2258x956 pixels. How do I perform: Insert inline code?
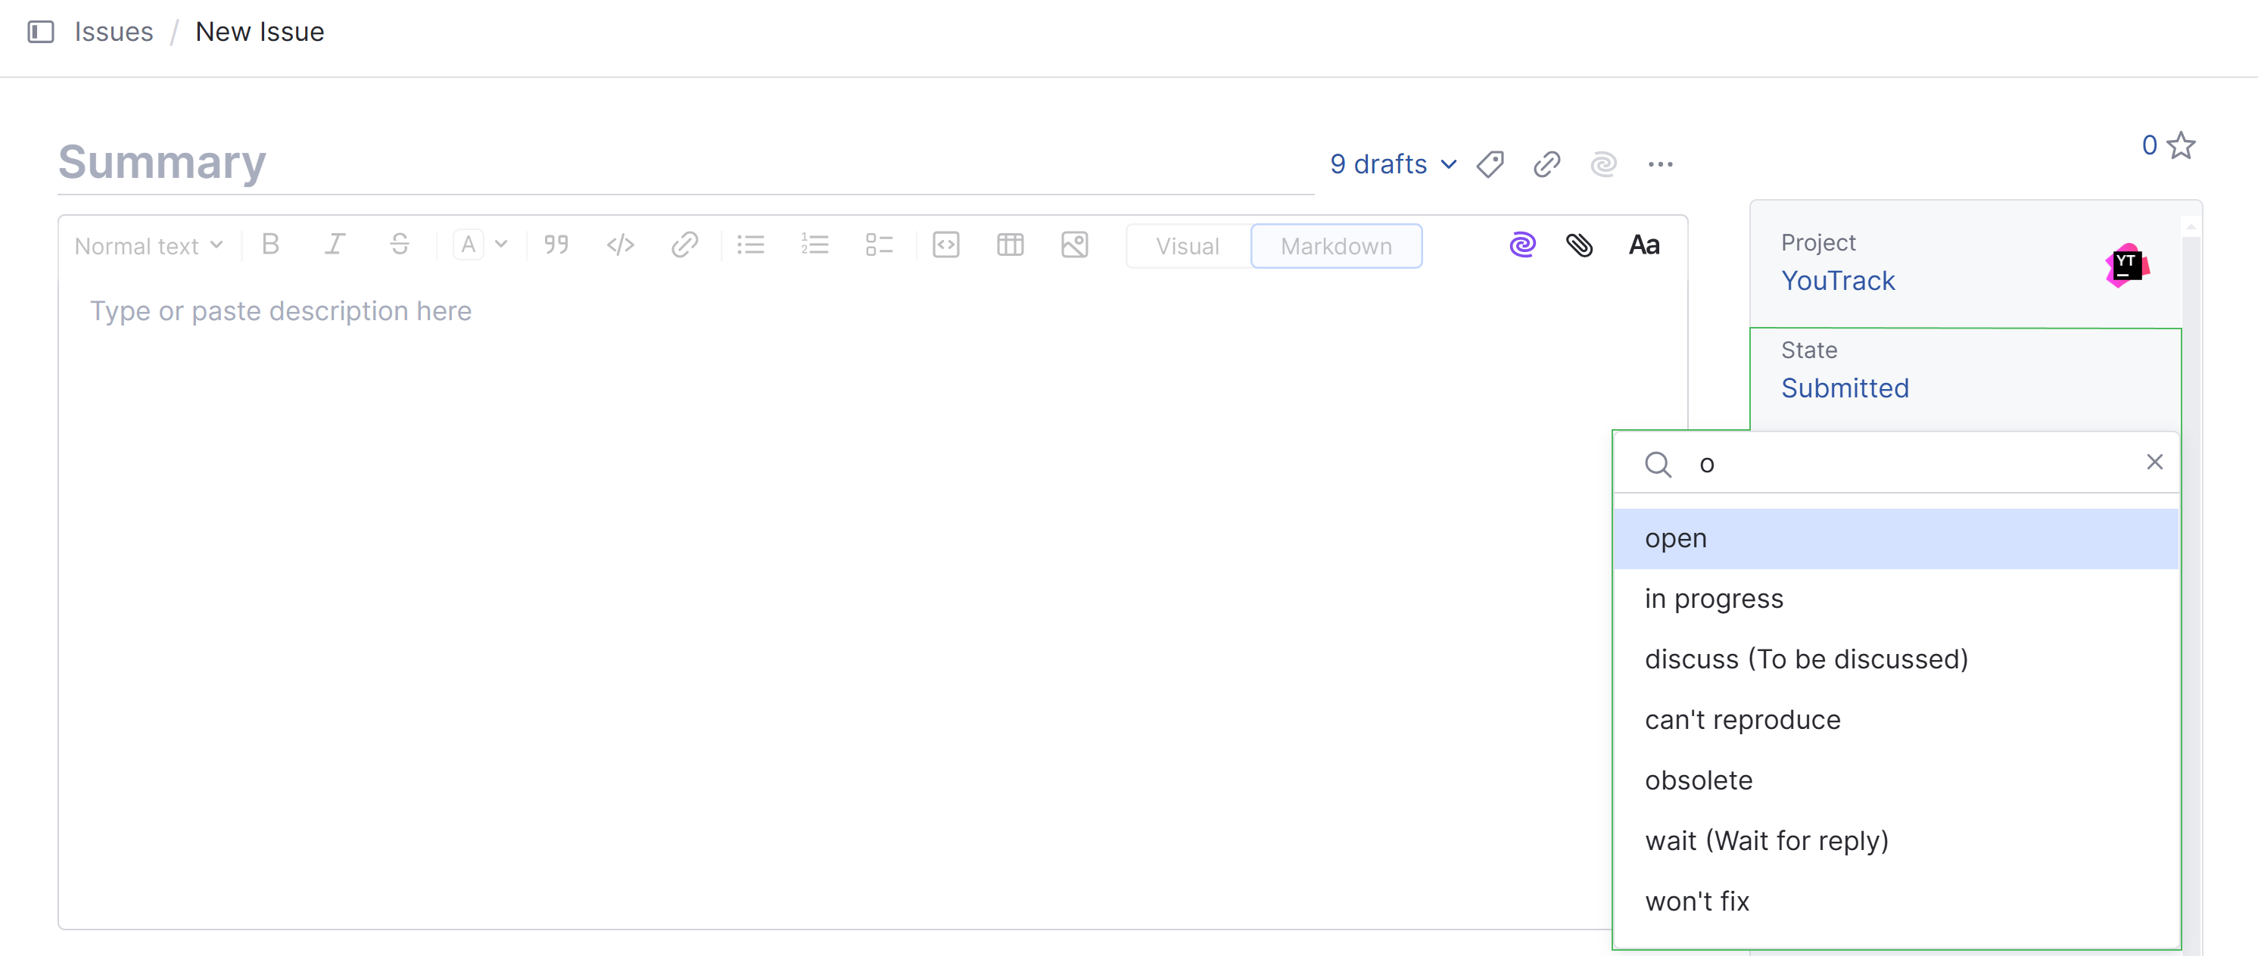tap(621, 245)
